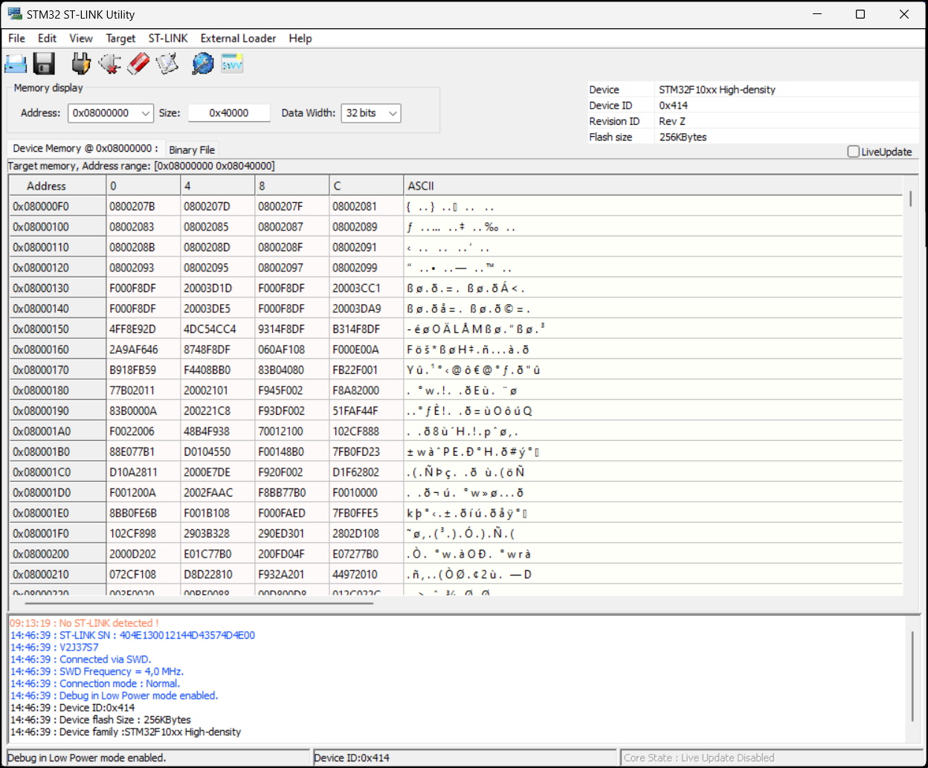
Task: Click the Full chip erase eraser icon
Action: pos(138,64)
